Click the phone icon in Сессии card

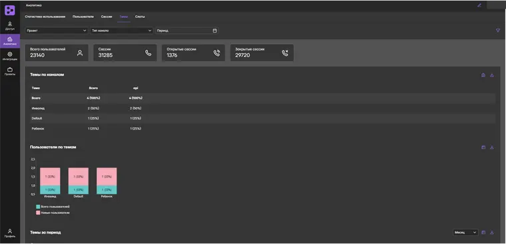point(148,53)
